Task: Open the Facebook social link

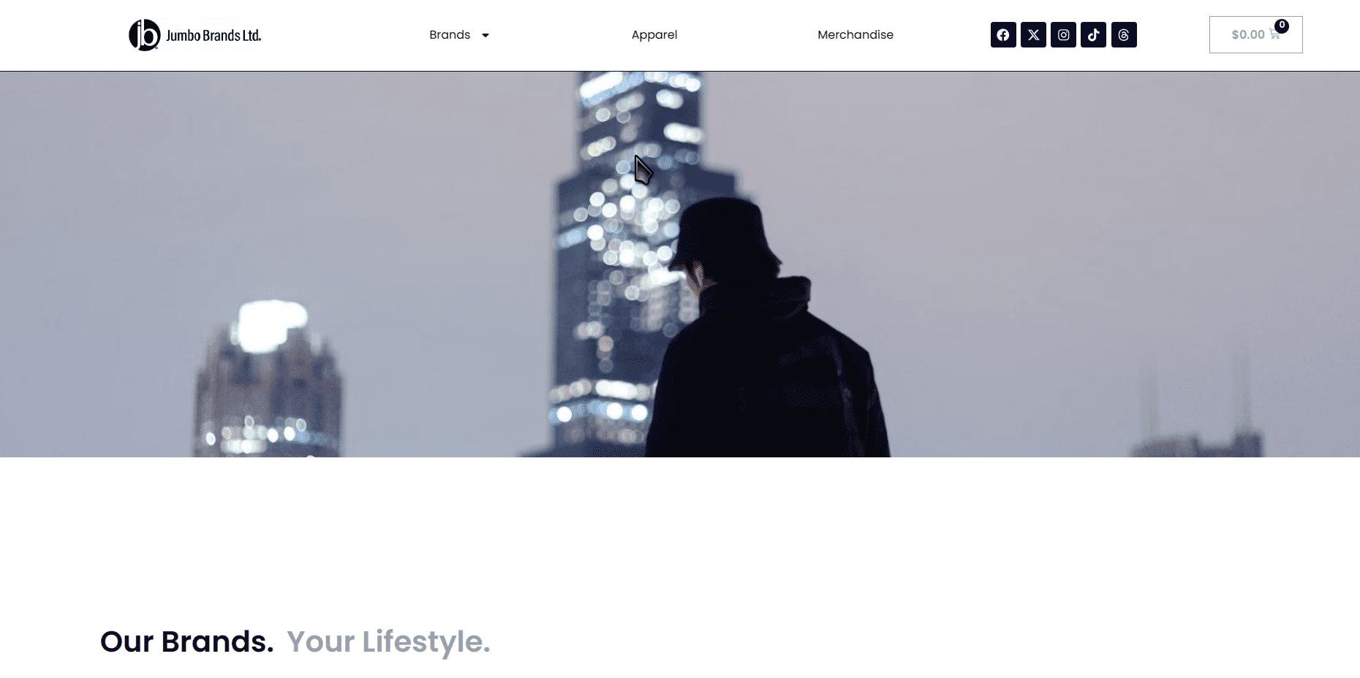Action: pyautogui.click(x=1003, y=35)
